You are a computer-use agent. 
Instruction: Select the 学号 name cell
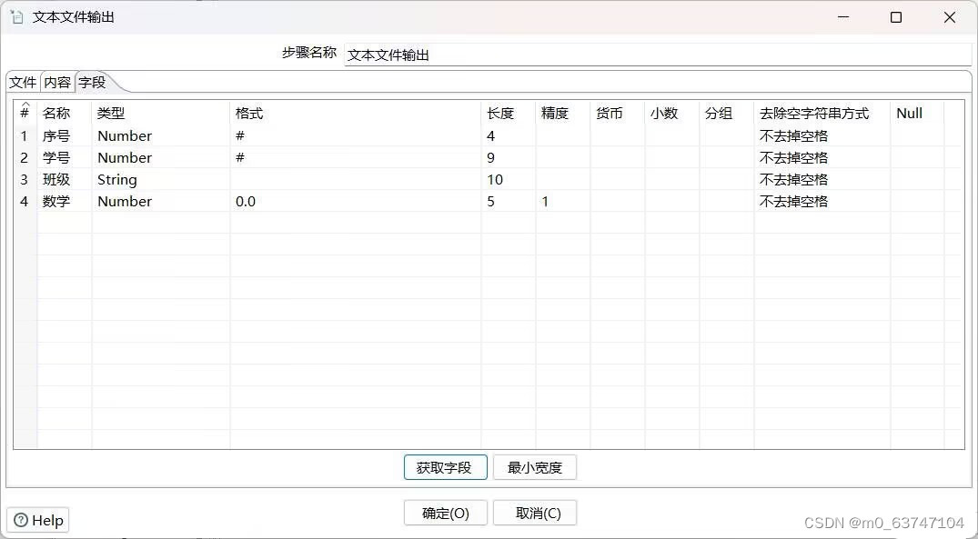[x=65, y=157]
